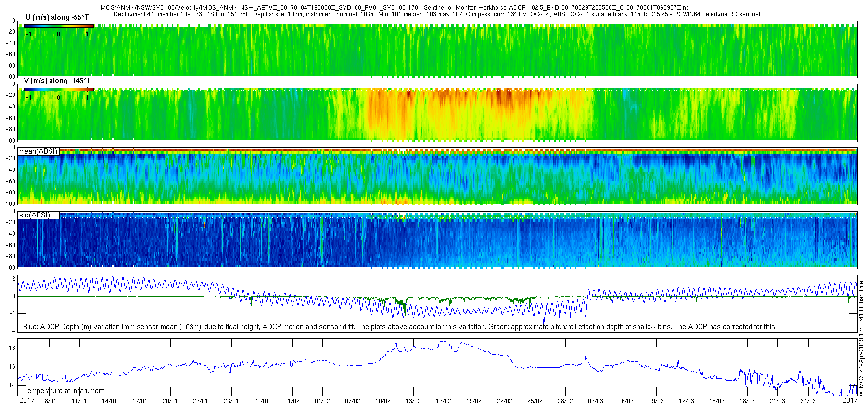Click the 04/02 date tick label
The image size is (866, 408).
[x=322, y=401]
